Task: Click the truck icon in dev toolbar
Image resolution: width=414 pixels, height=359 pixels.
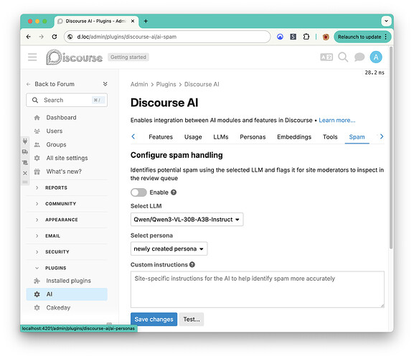Action: pos(25,152)
